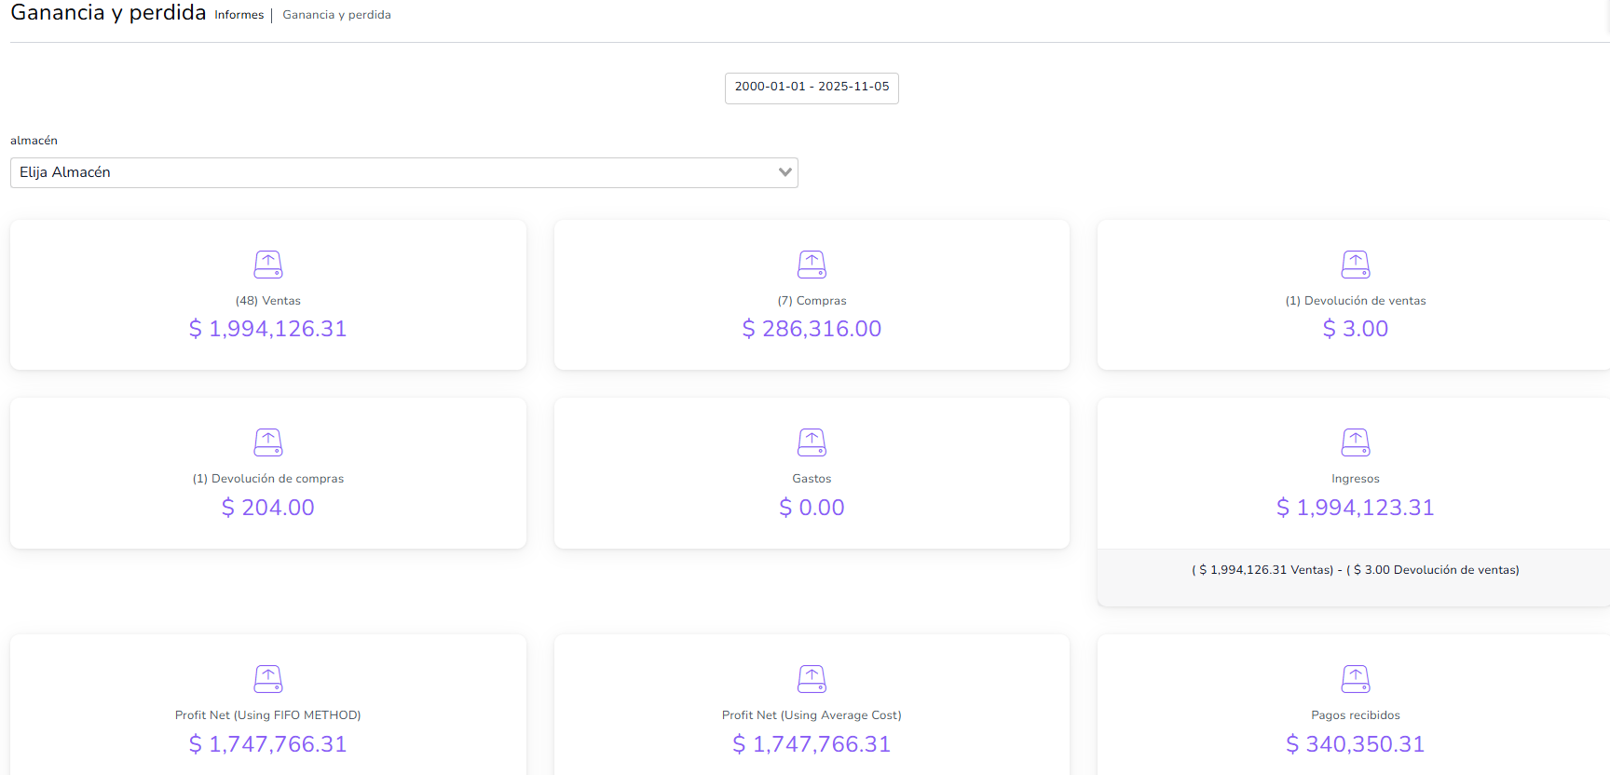Go to Informes breadcrumb link
The width and height of the screenshot is (1610, 775).
pyautogui.click(x=239, y=15)
